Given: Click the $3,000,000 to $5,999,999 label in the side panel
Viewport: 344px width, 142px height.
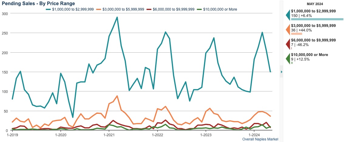Looking at the screenshot, I should pyautogui.click(x=313, y=26).
